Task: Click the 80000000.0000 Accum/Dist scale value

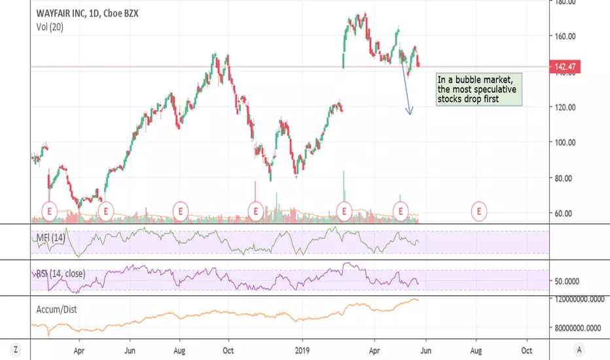Action: (x=578, y=328)
